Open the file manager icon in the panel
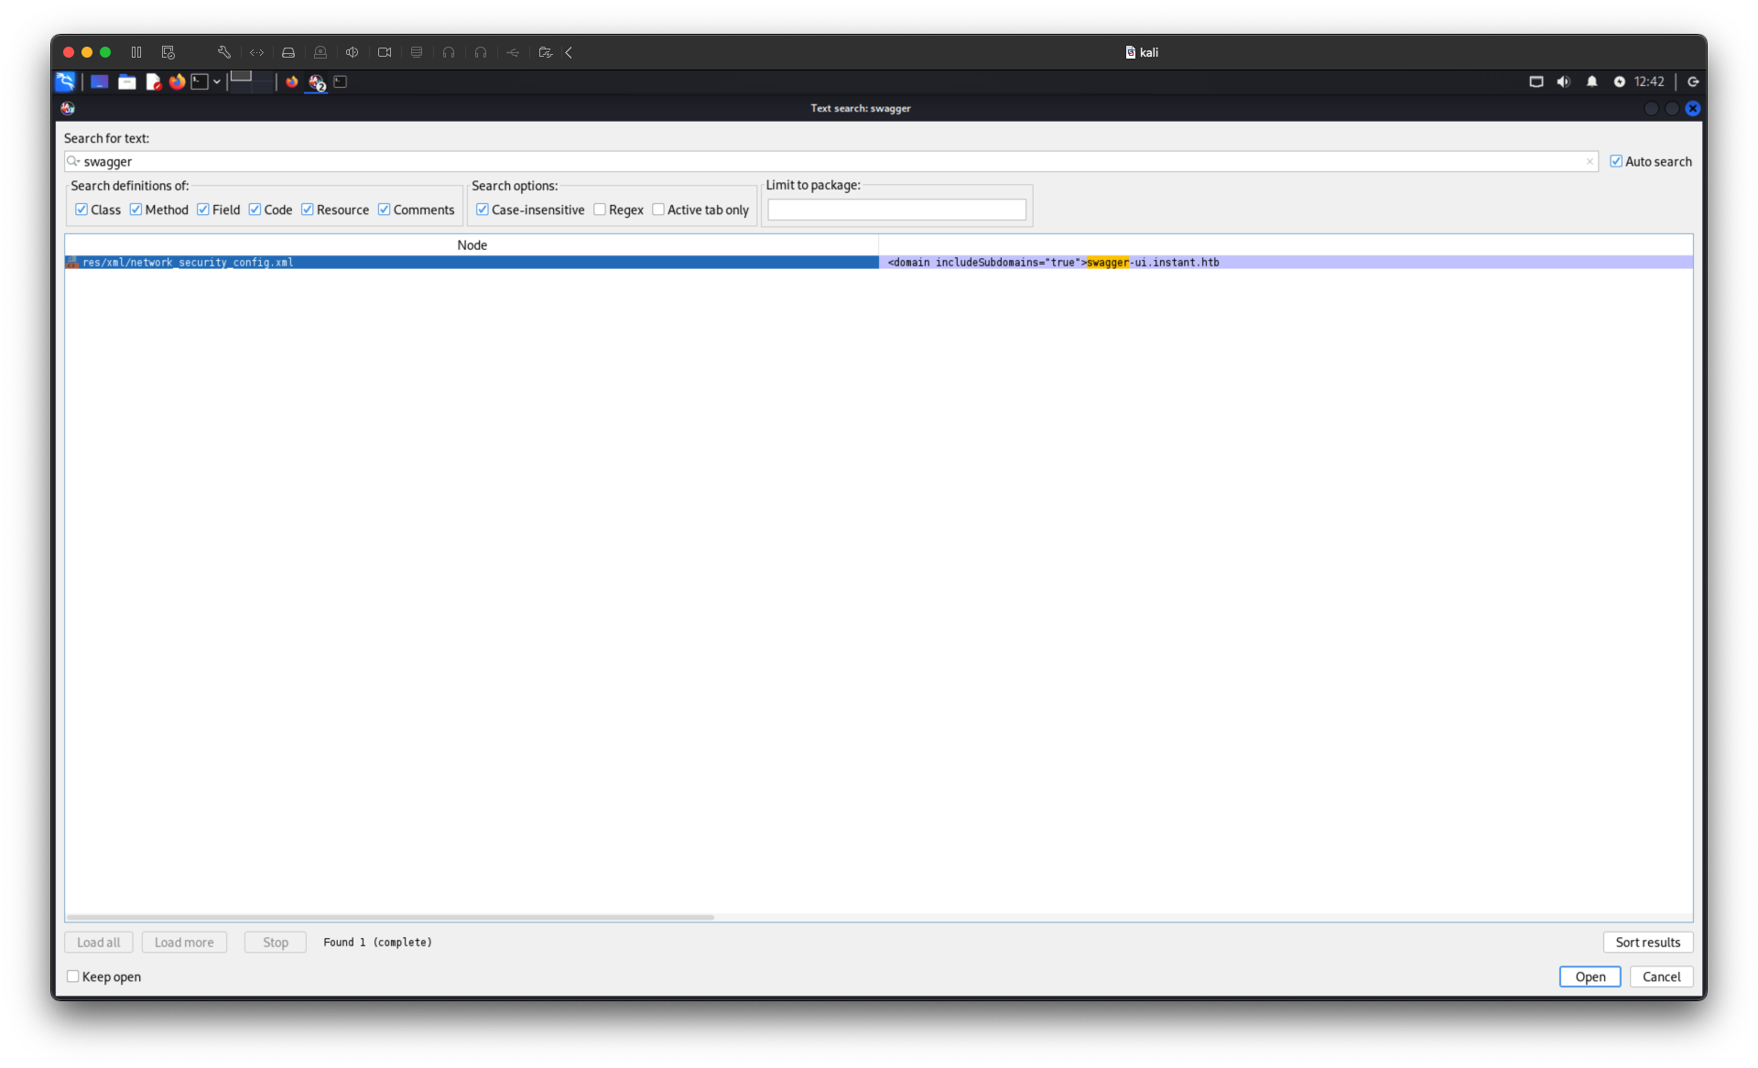The height and width of the screenshot is (1068, 1758). point(127,82)
